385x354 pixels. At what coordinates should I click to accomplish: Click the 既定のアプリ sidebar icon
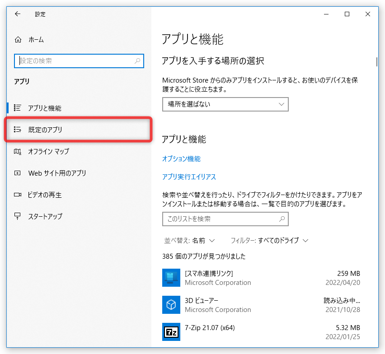18,129
